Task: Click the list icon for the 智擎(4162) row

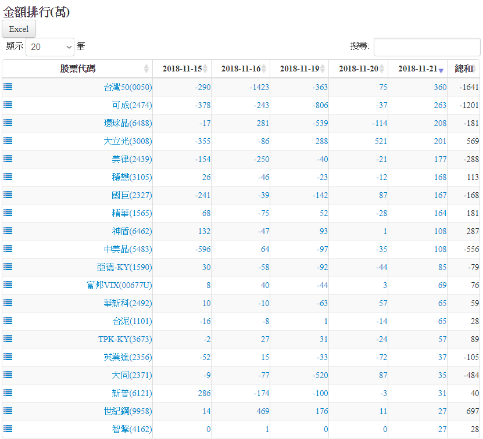Action: click(x=8, y=429)
